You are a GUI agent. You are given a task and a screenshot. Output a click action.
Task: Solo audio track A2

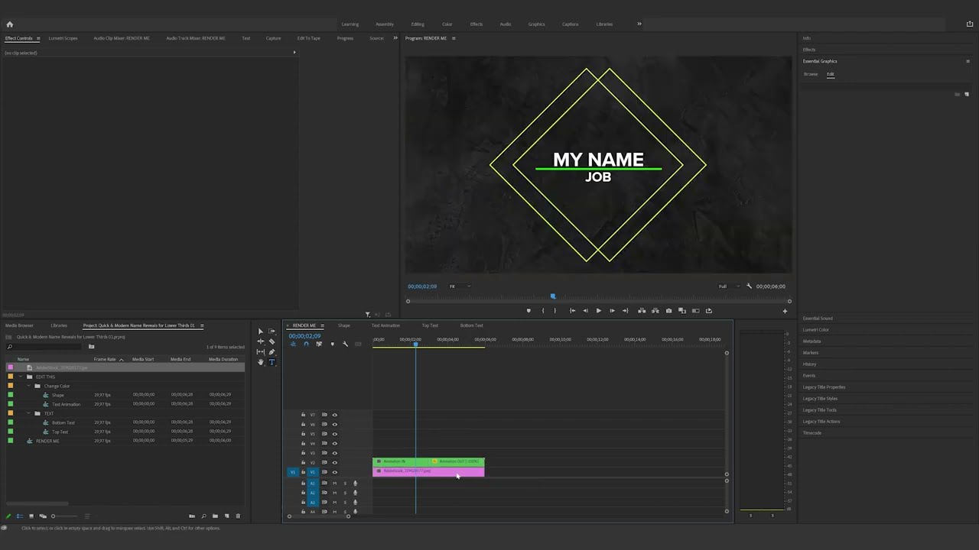click(x=345, y=493)
